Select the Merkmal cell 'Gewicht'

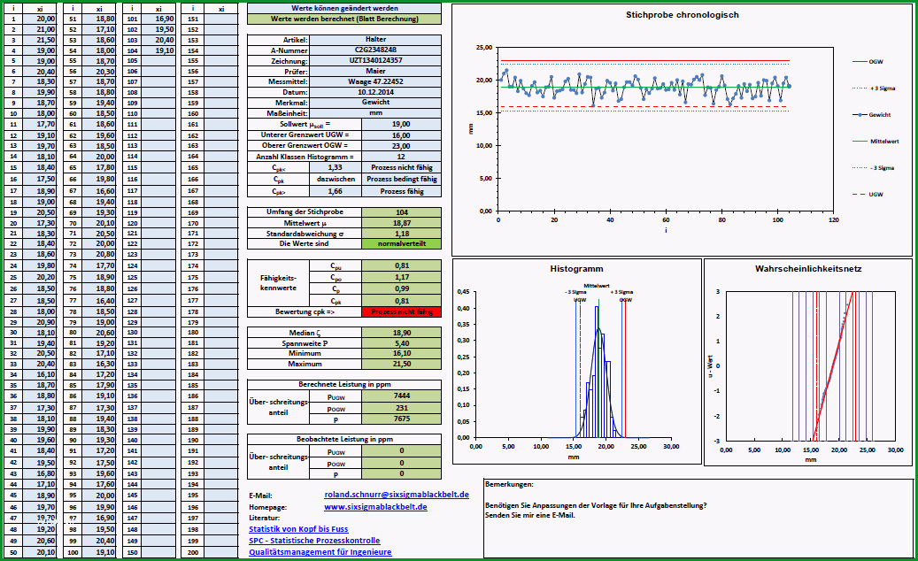375,103
